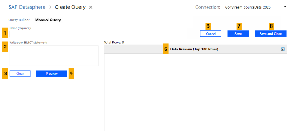Viewport: 293px width, 137px height.
Task: Switch to the Query Builder tab
Action: (x=19, y=20)
